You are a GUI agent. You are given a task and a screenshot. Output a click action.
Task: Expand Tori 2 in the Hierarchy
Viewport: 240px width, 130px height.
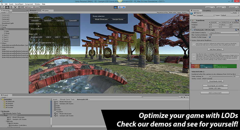pyautogui.click(x=3, y=35)
